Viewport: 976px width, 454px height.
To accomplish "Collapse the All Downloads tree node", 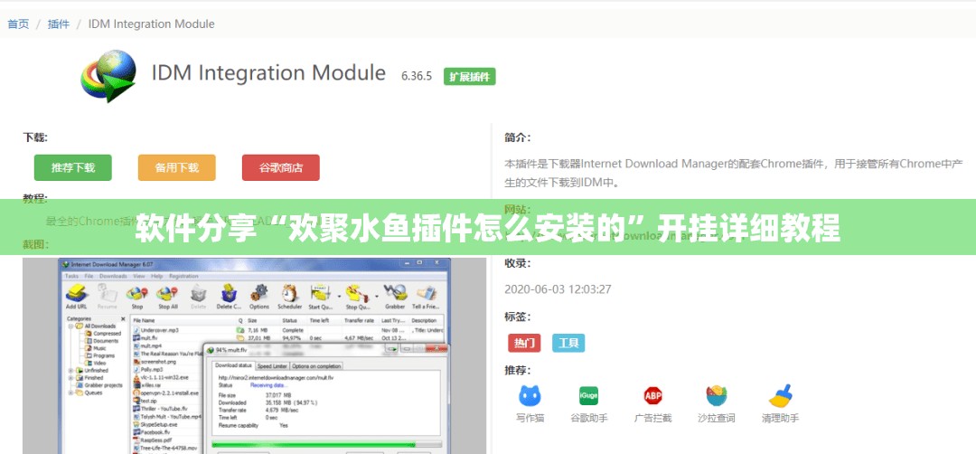I will (70, 326).
